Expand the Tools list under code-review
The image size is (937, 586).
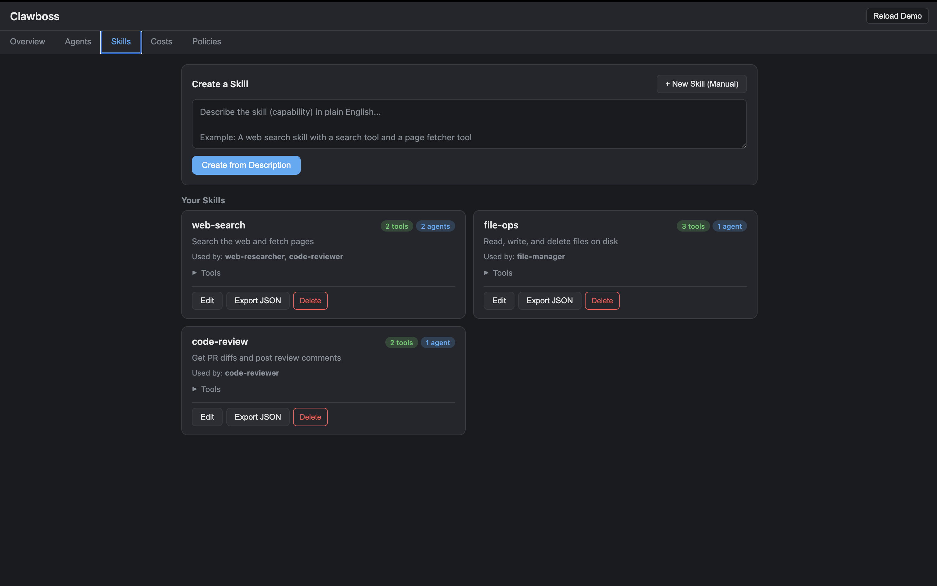pyautogui.click(x=207, y=389)
